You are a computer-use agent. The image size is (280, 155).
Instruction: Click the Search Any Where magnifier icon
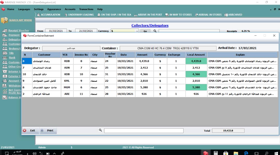pos(4,20)
